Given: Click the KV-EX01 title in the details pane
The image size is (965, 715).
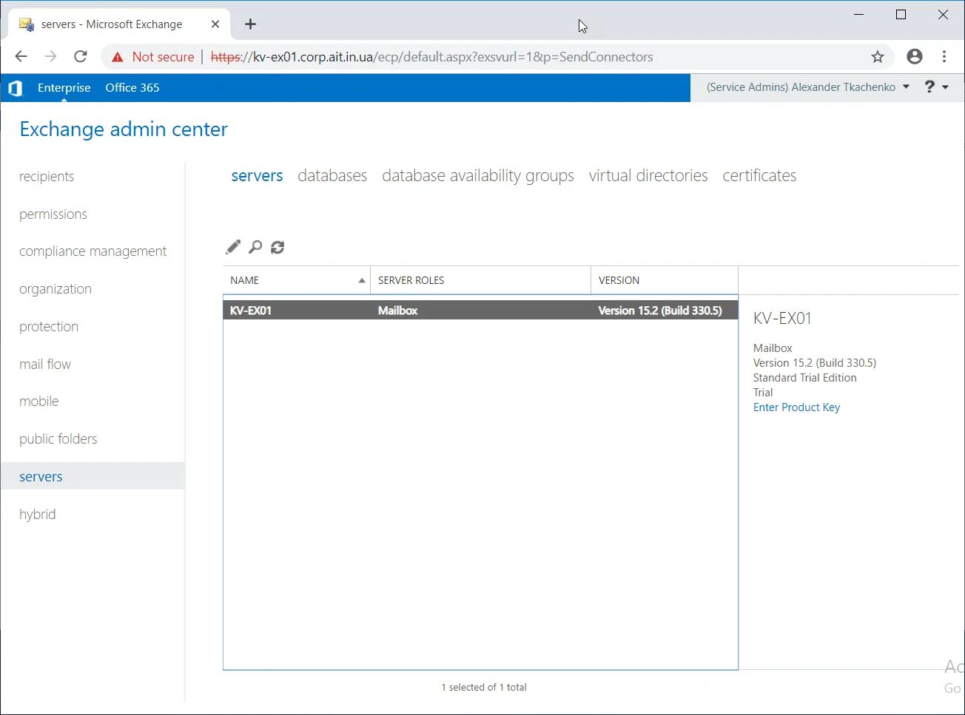Looking at the screenshot, I should (782, 319).
